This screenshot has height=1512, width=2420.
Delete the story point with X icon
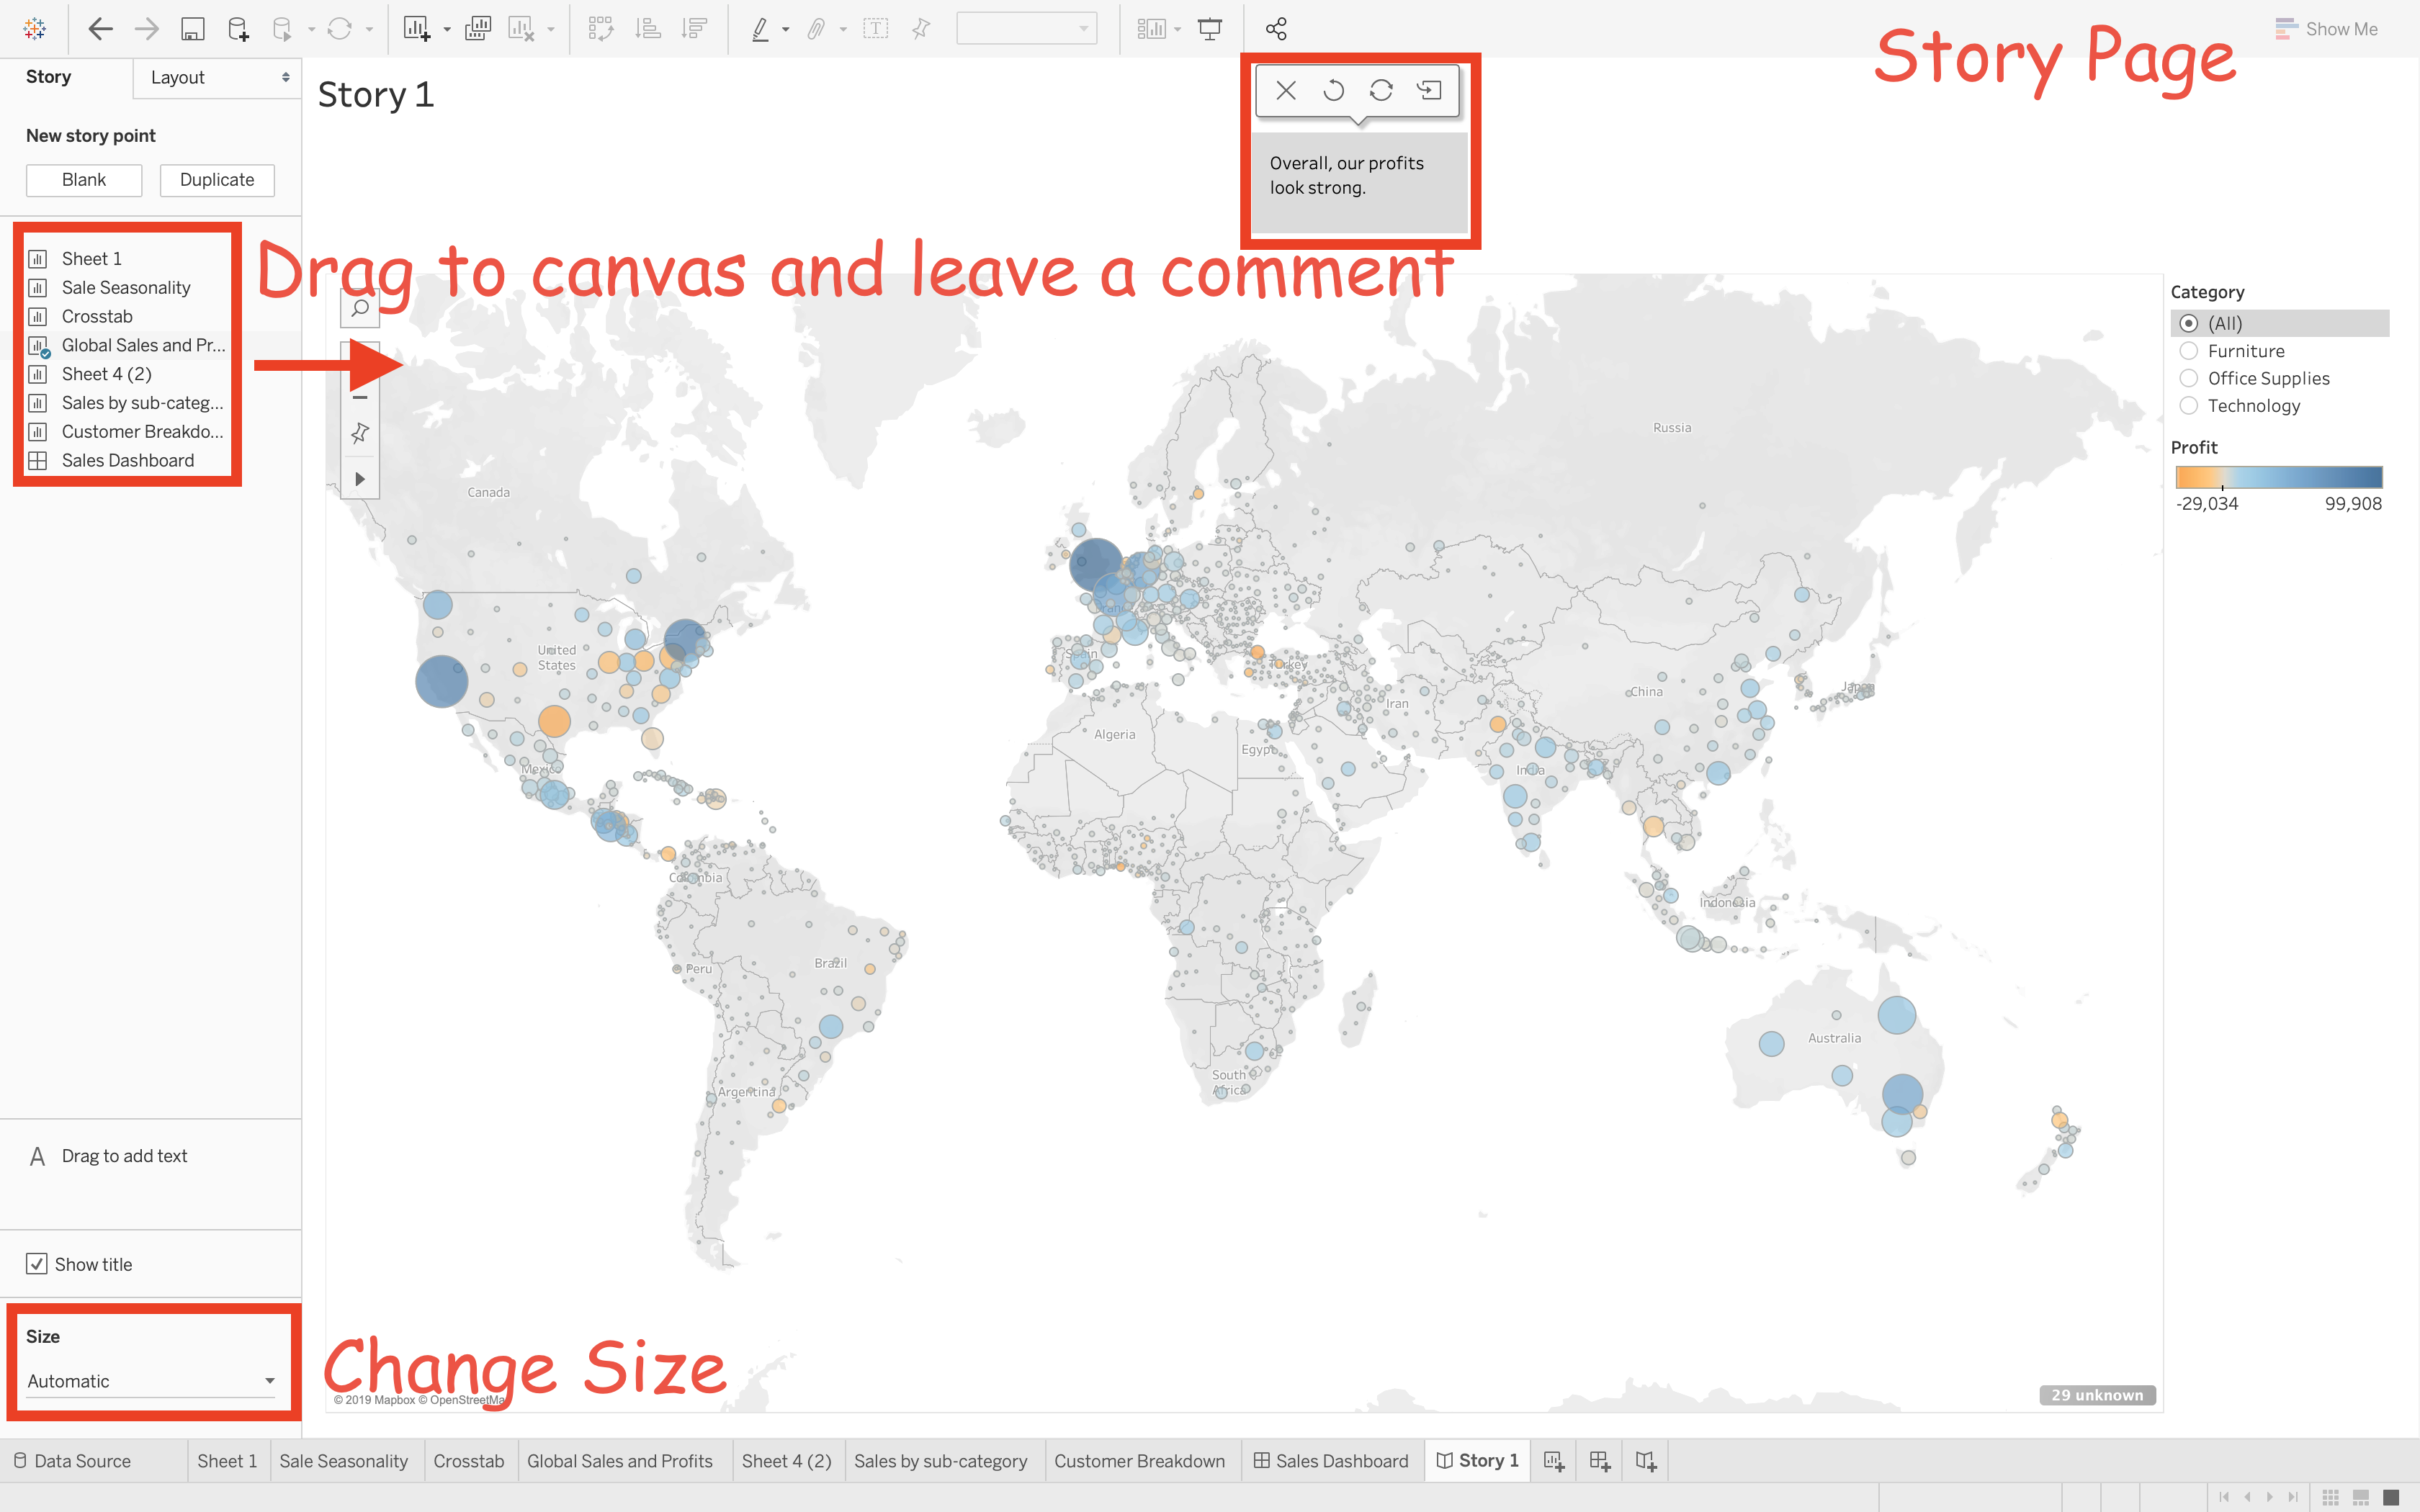click(x=1286, y=91)
